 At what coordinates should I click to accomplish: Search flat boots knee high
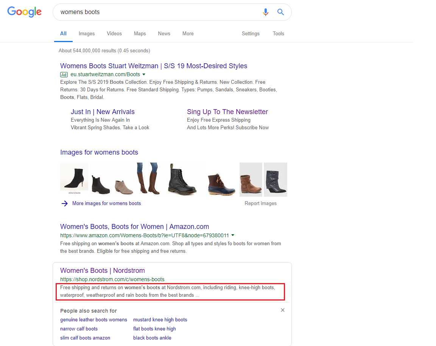point(154,329)
